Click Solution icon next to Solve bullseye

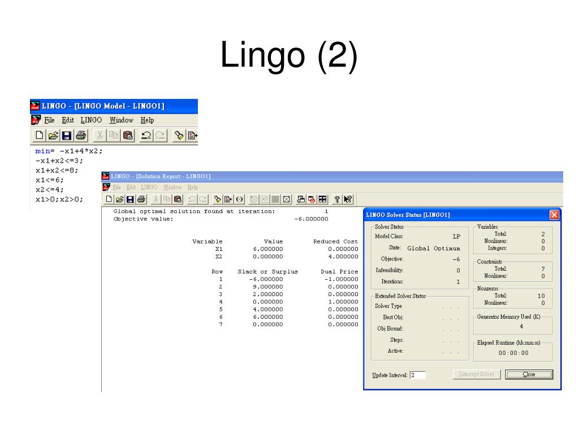tap(264, 199)
